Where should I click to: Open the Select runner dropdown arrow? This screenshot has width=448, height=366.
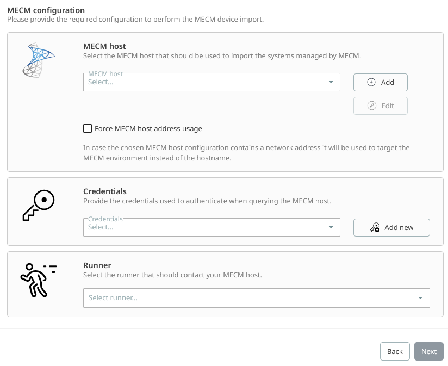pyautogui.click(x=420, y=298)
